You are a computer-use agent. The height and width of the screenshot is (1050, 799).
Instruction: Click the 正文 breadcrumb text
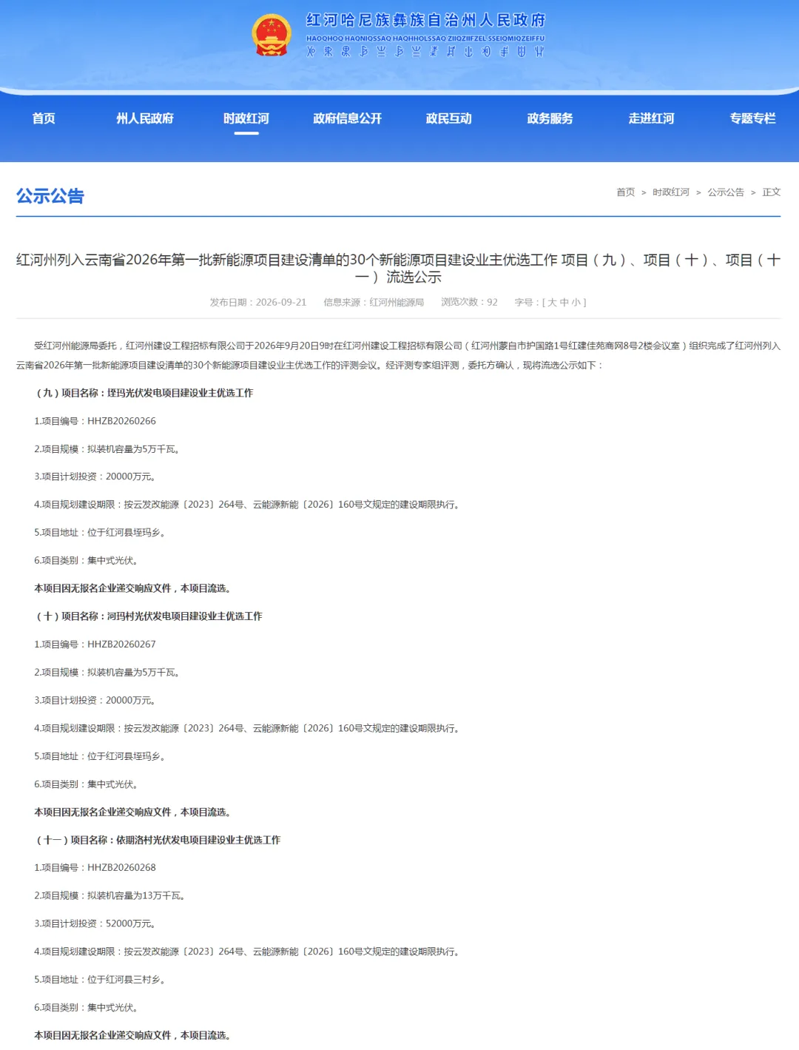[772, 192]
